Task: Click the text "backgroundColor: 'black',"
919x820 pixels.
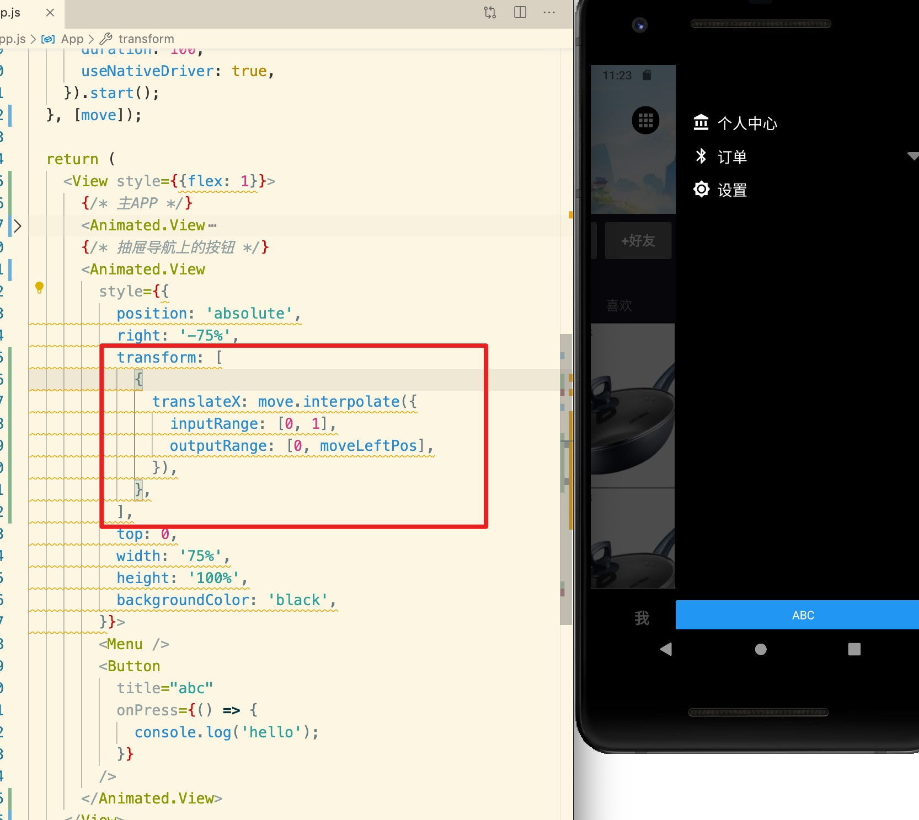Action: [227, 600]
